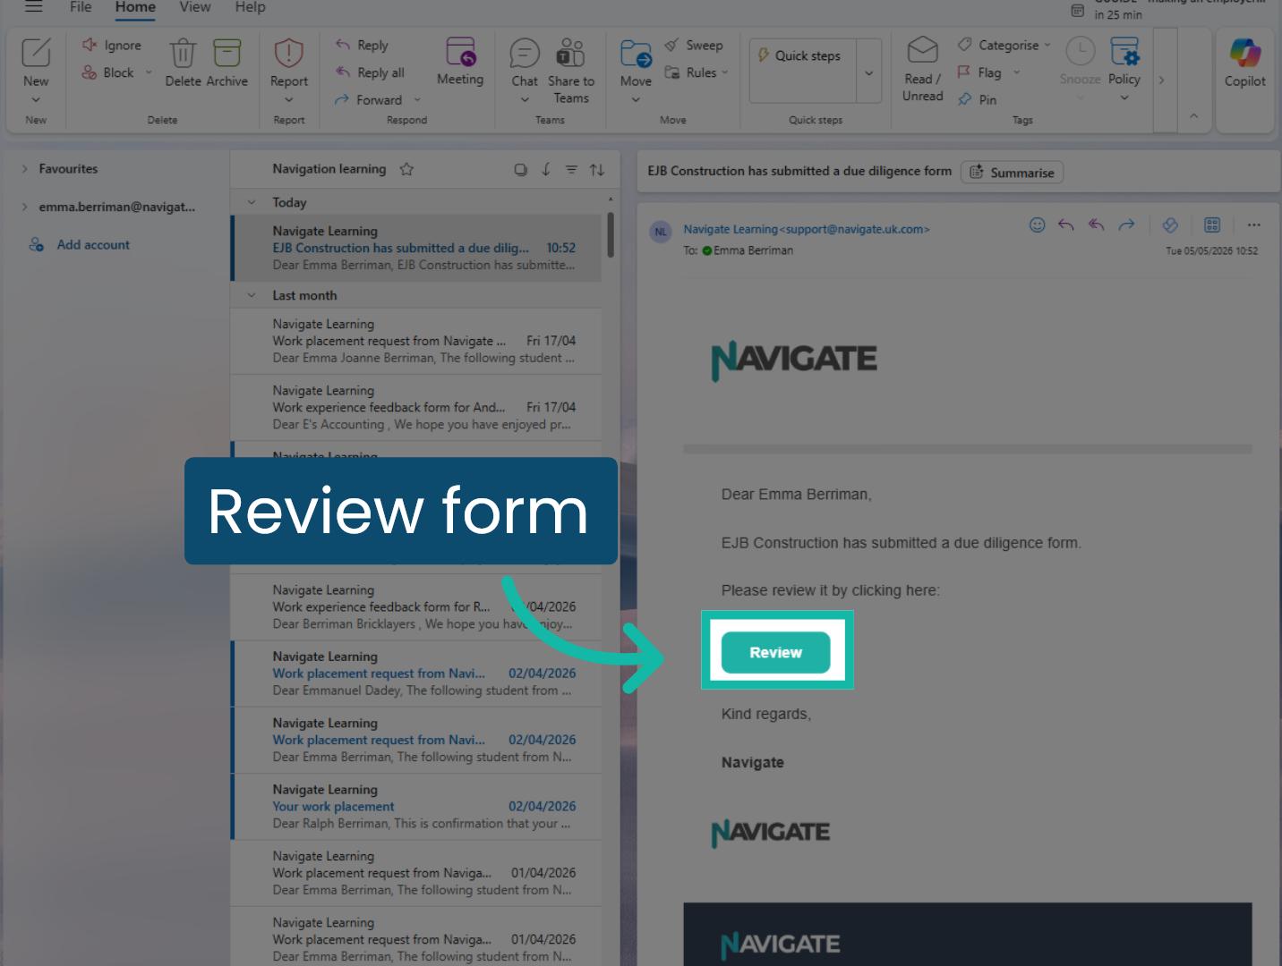Image resolution: width=1282 pixels, height=966 pixels.
Task: Click the sort order arrows icon
Action: (x=597, y=169)
